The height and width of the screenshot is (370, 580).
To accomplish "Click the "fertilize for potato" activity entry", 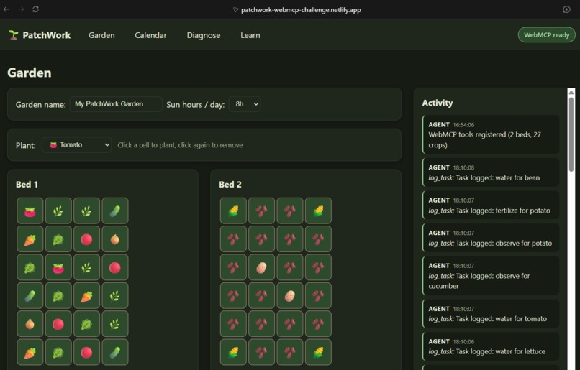I will [491, 205].
